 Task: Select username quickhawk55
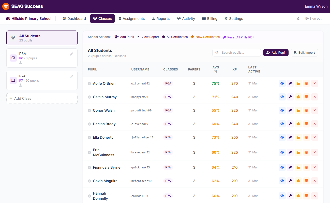[x=141, y=167]
